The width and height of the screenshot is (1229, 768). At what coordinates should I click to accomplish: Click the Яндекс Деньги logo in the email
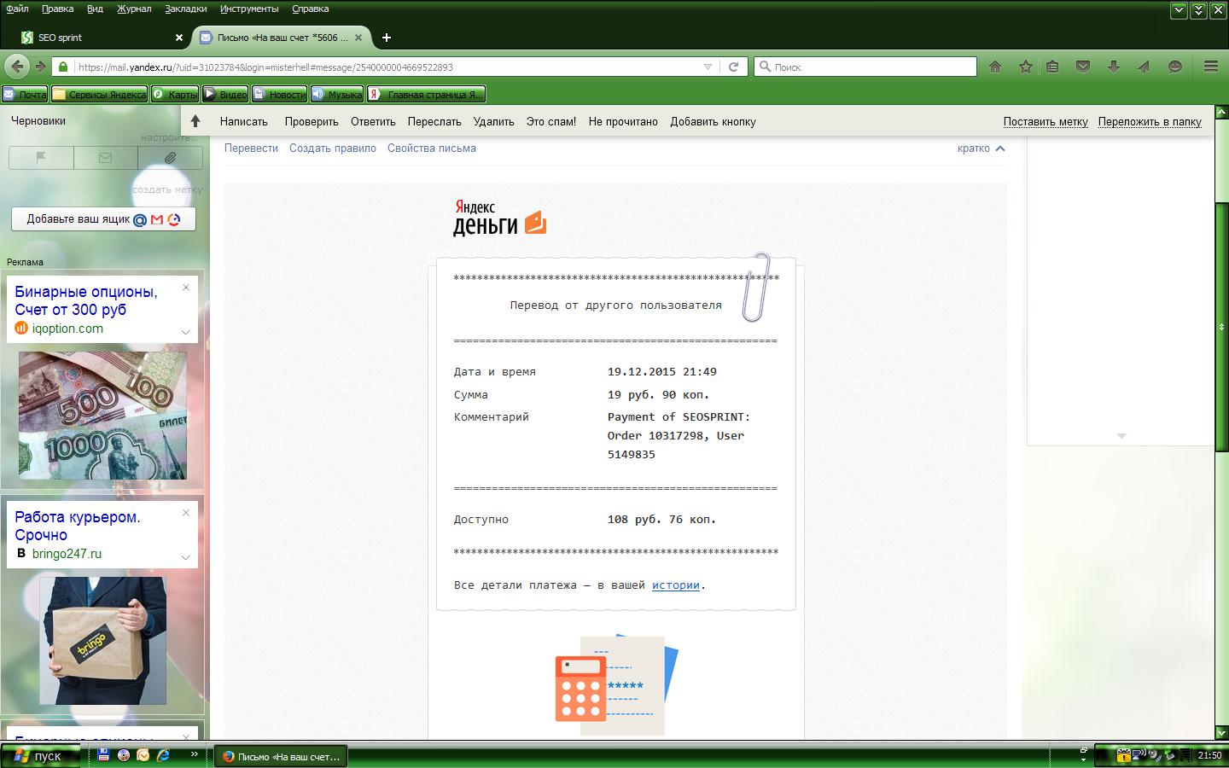(x=499, y=217)
